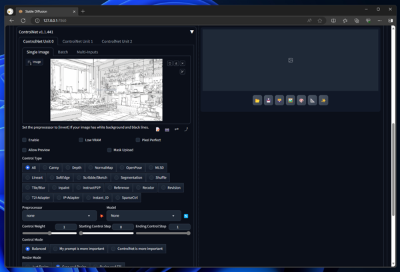Click the zip archive save icon

tap(279, 100)
